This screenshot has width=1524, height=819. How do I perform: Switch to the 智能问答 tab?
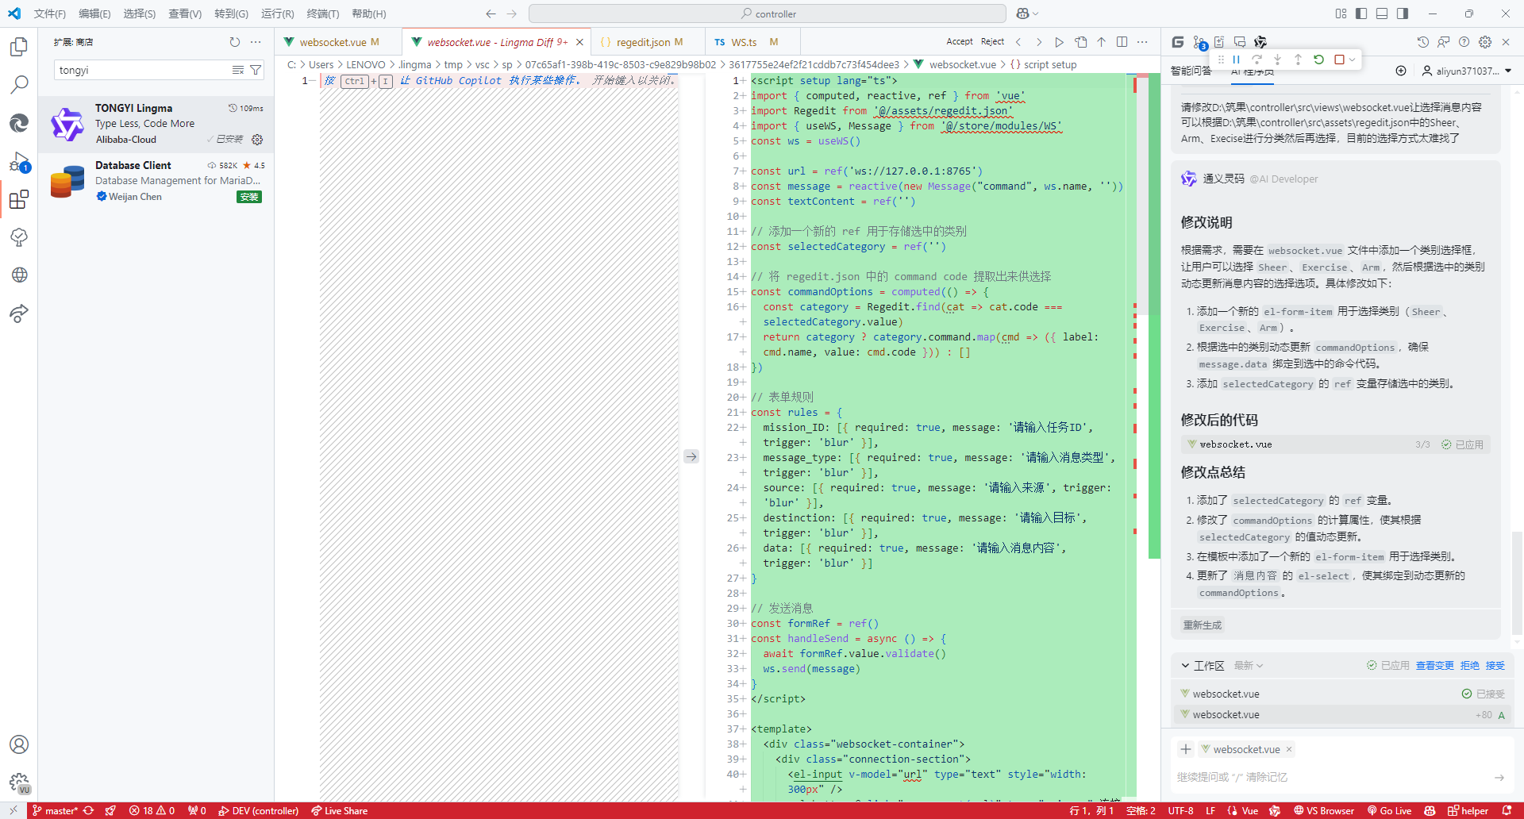pos(1191,71)
